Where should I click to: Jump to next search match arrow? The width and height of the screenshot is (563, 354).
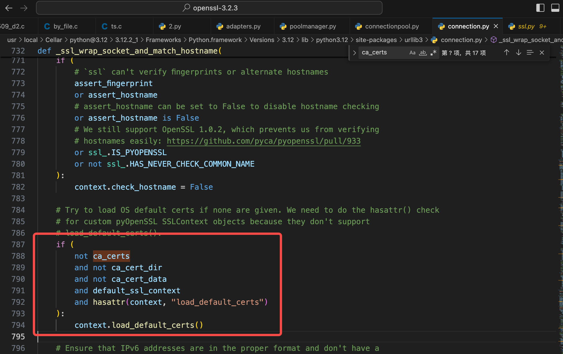click(x=518, y=52)
